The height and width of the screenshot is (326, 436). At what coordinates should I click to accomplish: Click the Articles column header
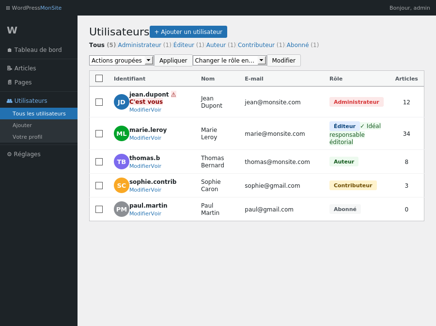coord(406,79)
